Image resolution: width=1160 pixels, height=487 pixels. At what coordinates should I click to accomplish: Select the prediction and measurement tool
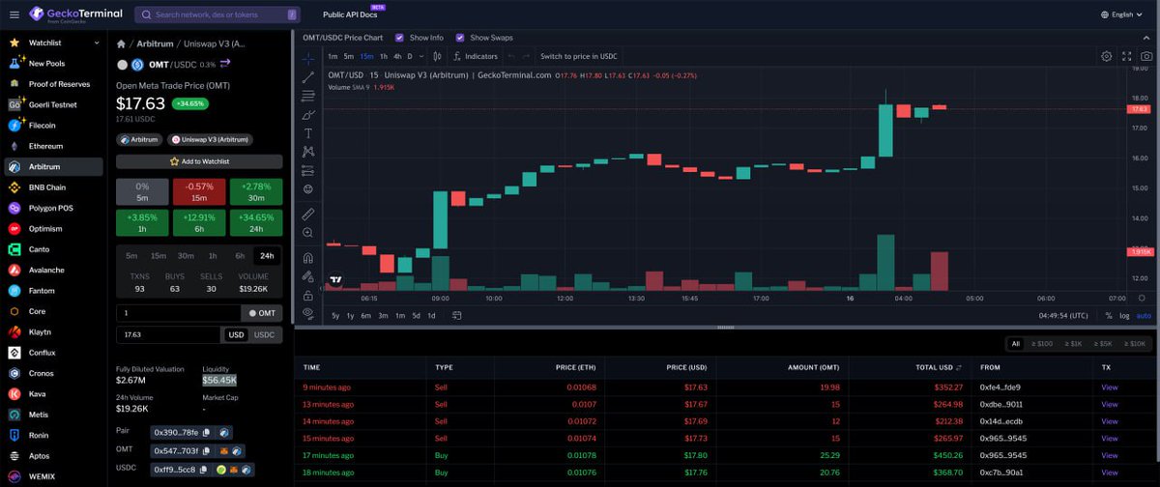click(x=308, y=170)
